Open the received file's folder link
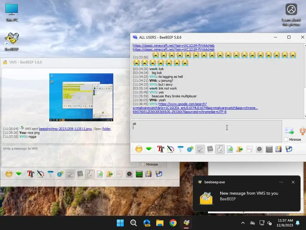The width and height of the screenshot is (306, 230). [107, 129]
